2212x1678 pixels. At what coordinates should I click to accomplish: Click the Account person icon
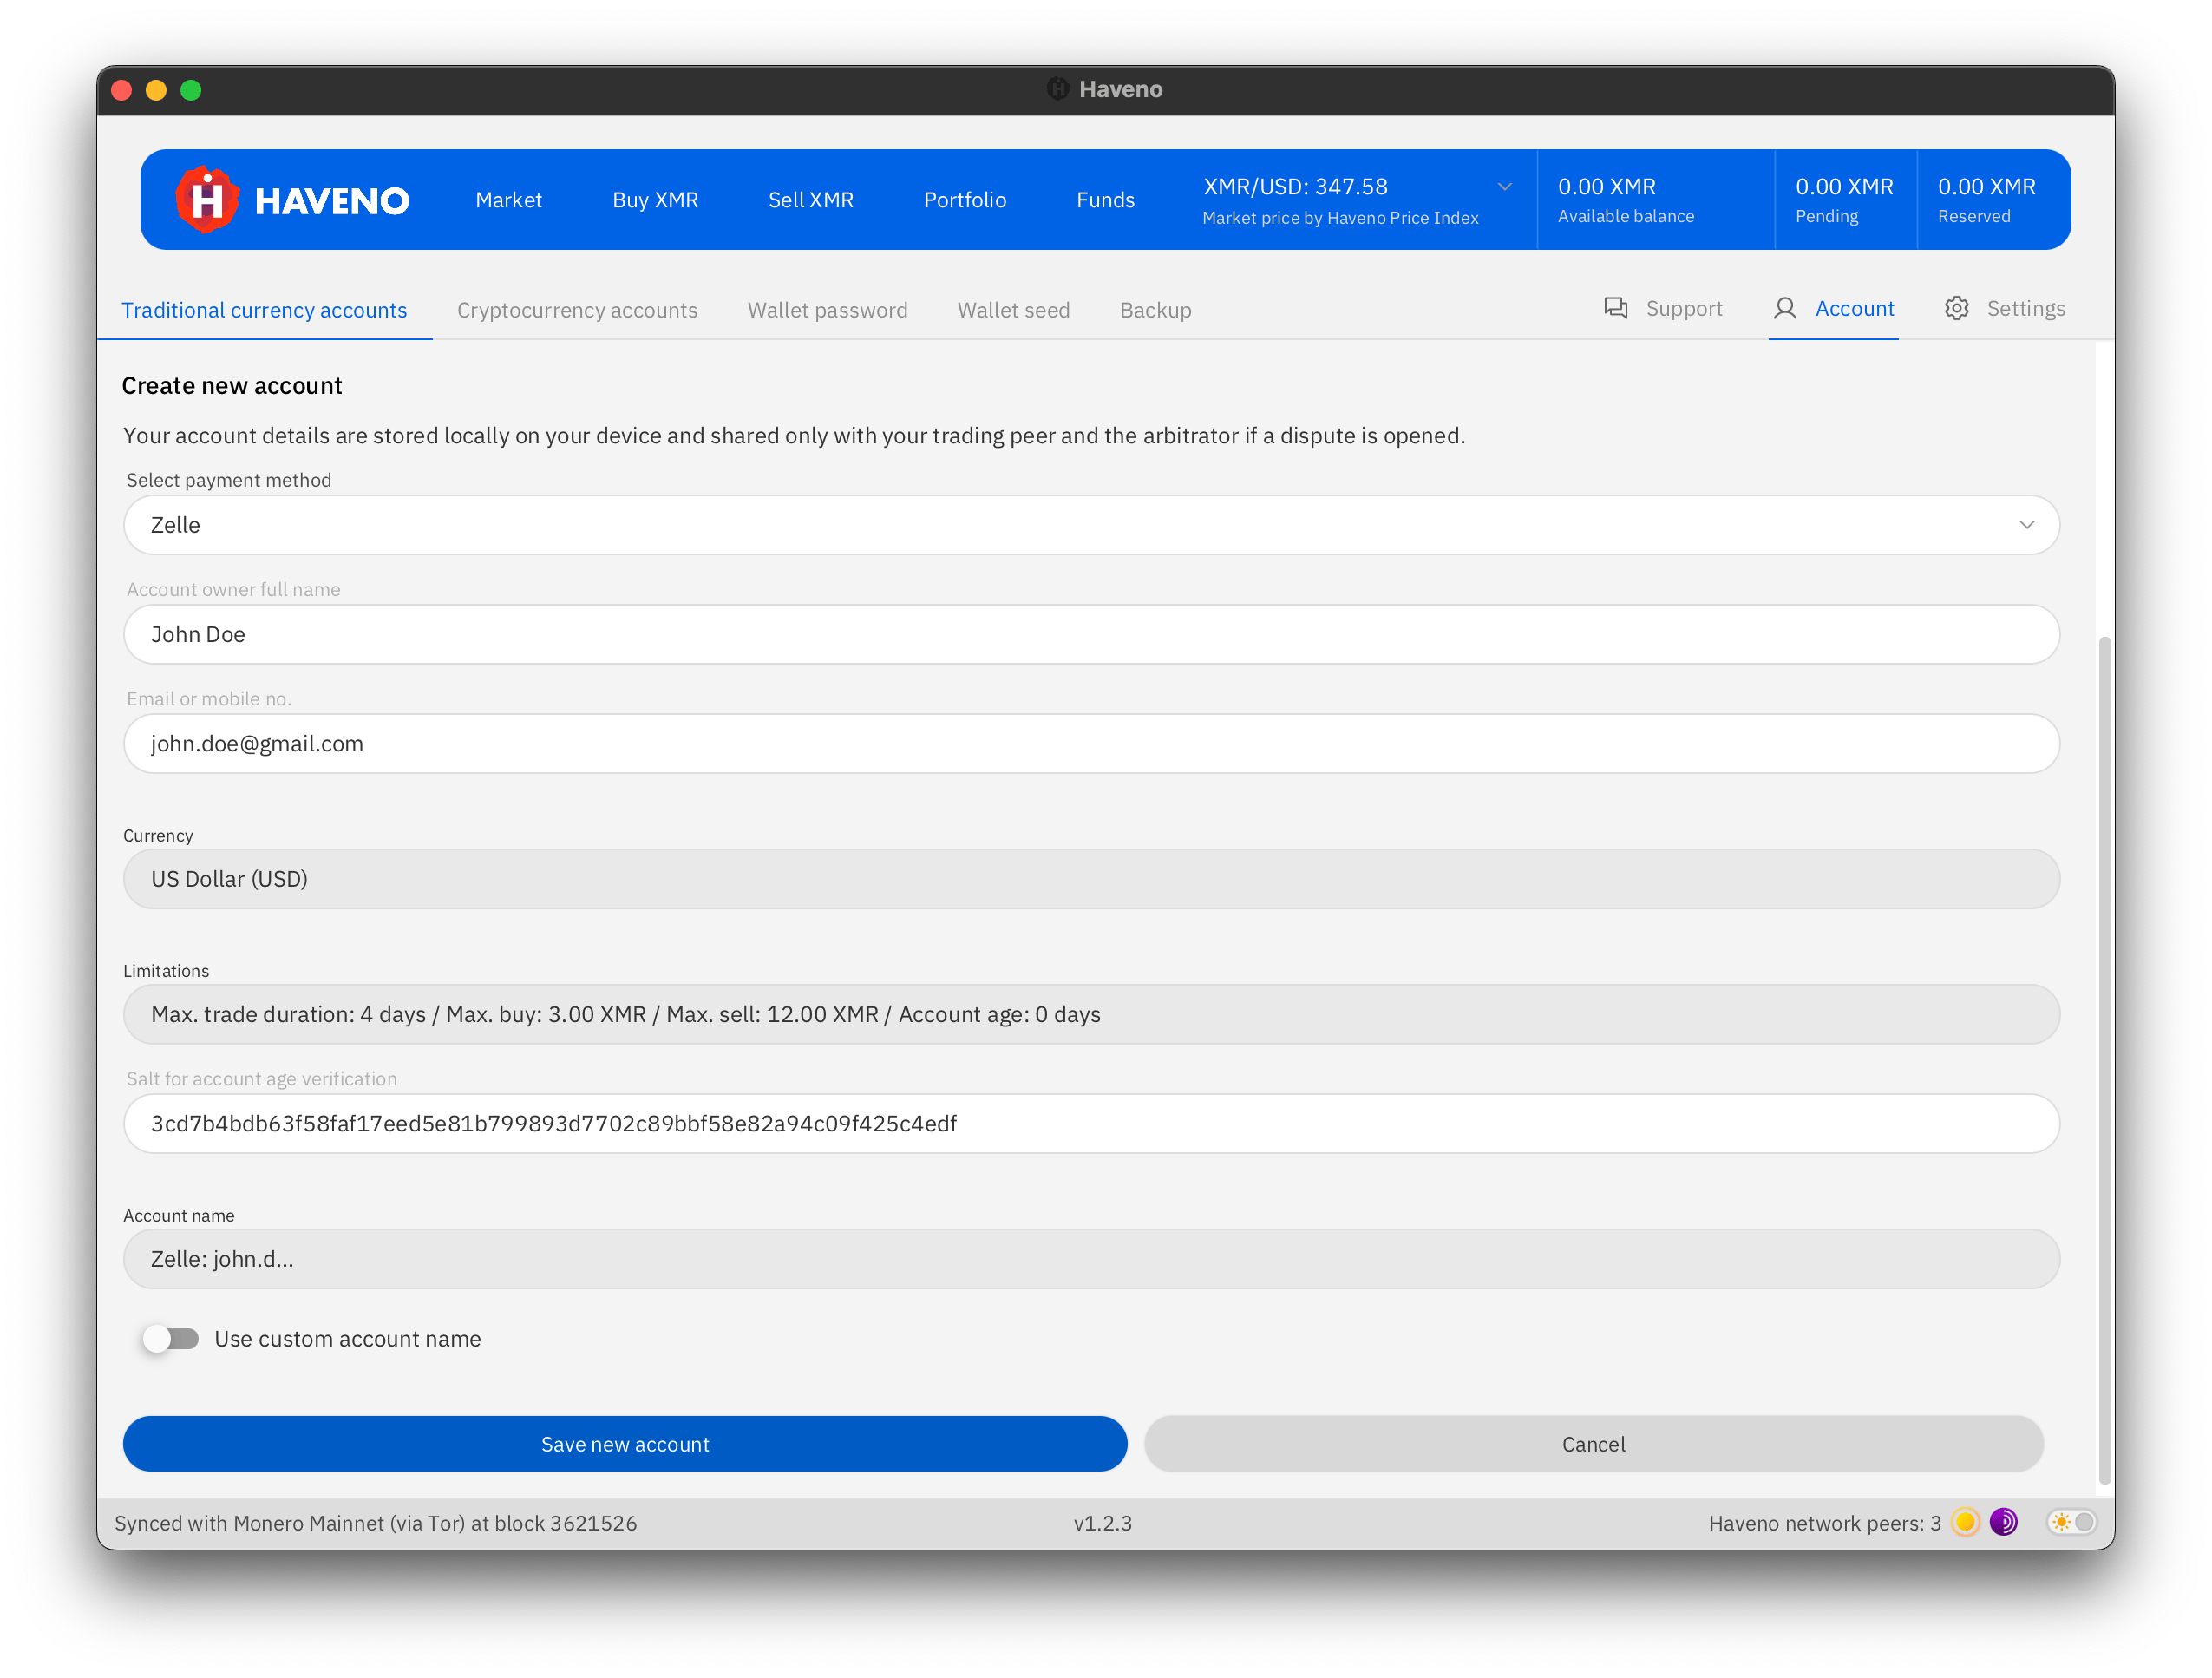click(1784, 308)
